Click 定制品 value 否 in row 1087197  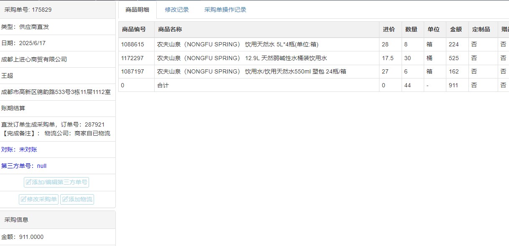pyautogui.click(x=483, y=71)
